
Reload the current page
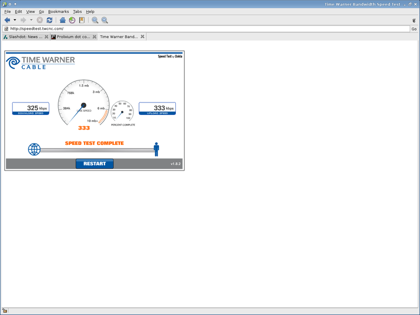click(x=49, y=20)
